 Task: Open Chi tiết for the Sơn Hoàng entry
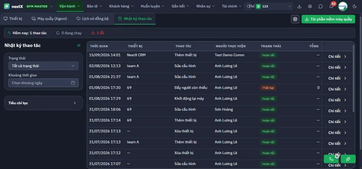(337, 111)
